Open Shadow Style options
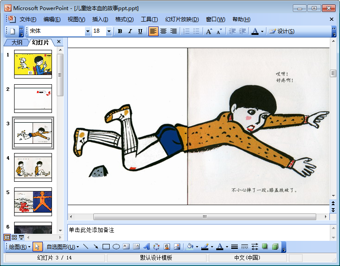This screenshot has width=340, height=266. 265,247
